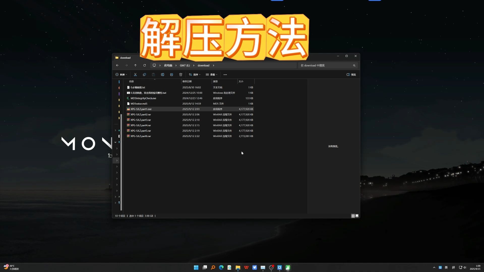Sort by 修改日期 column header
The width and height of the screenshot is (484, 272).
[196, 81]
